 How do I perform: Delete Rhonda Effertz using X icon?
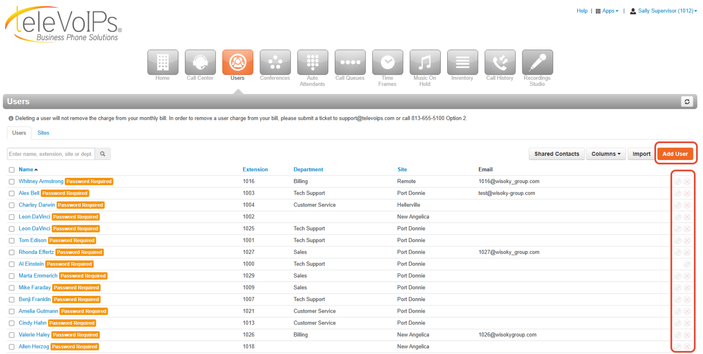[687, 252]
